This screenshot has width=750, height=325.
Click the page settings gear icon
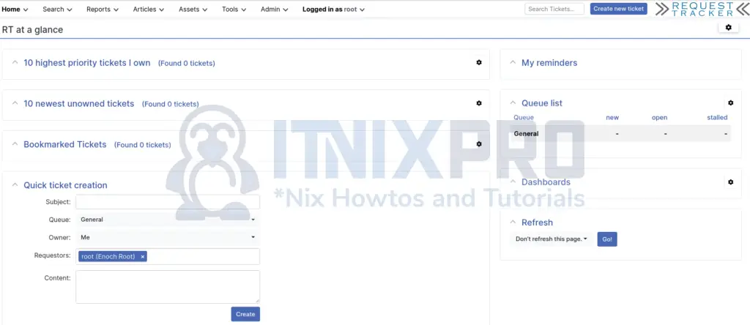pyautogui.click(x=727, y=27)
